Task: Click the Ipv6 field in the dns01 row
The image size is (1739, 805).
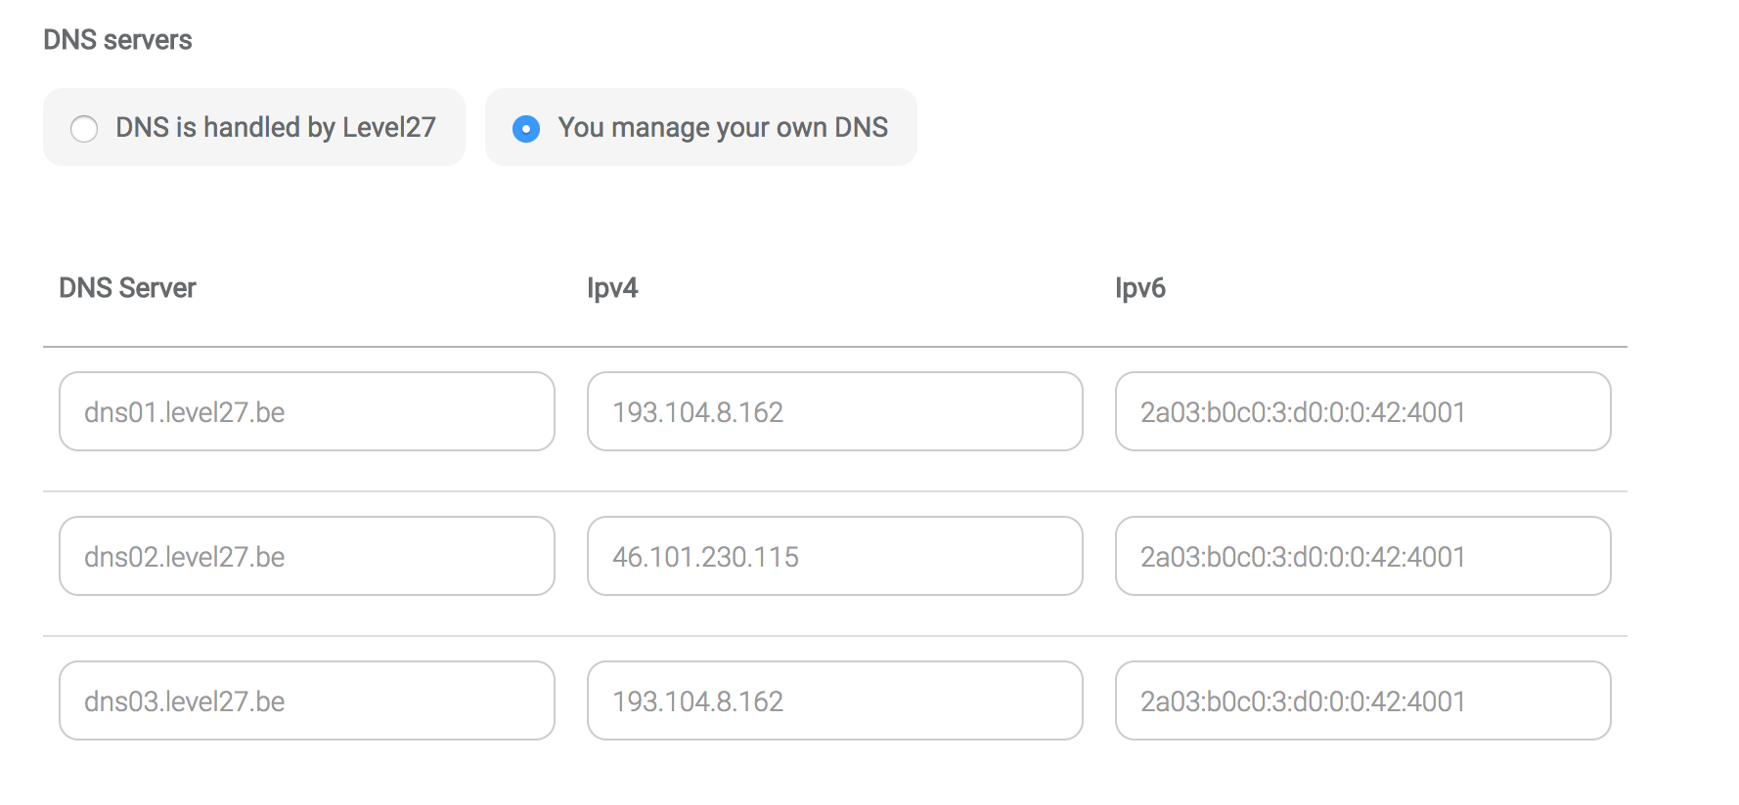Action: point(1363,411)
